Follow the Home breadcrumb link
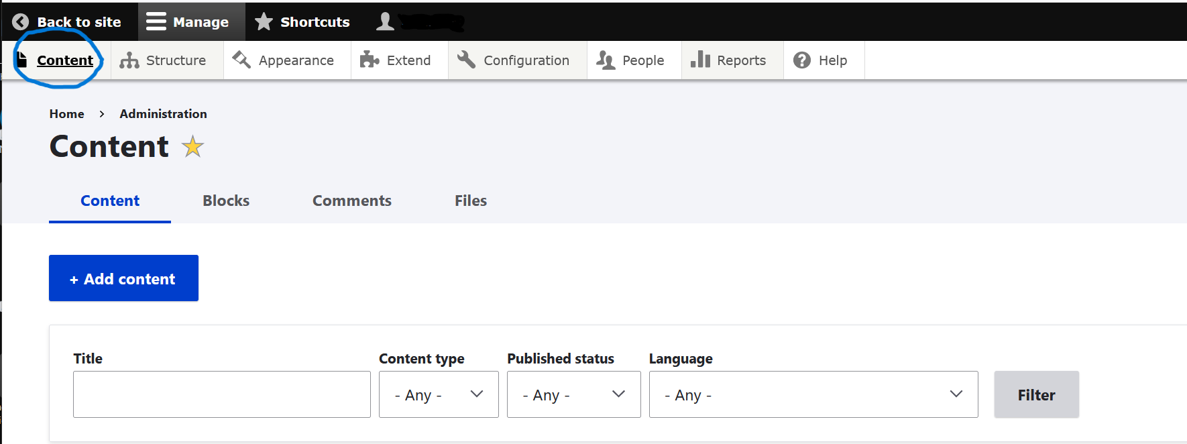The image size is (1187, 444). [x=66, y=114]
